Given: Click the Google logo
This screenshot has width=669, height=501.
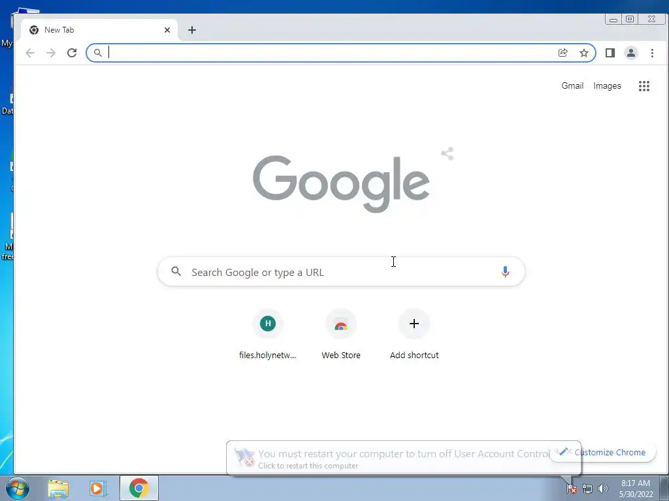Looking at the screenshot, I should point(341,183).
